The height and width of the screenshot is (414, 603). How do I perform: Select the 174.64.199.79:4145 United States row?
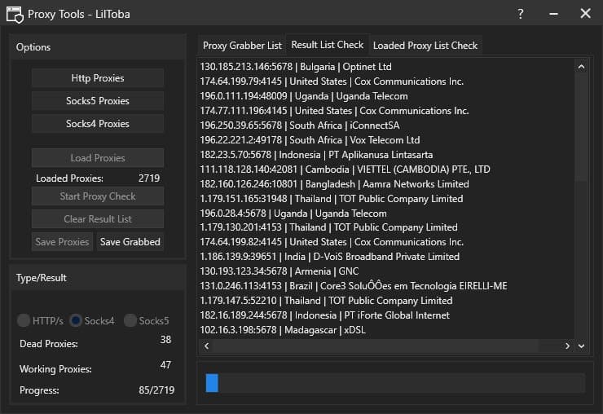pyautogui.click(x=386, y=81)
